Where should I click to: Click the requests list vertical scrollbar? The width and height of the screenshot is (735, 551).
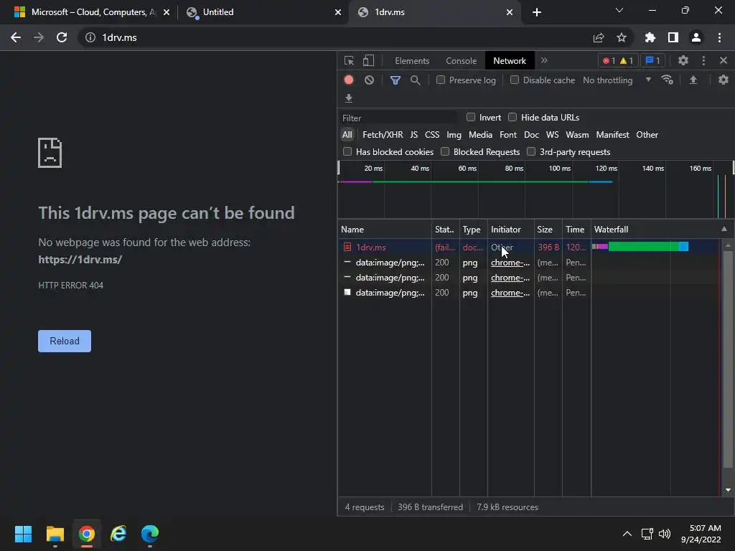pos(728,359)
